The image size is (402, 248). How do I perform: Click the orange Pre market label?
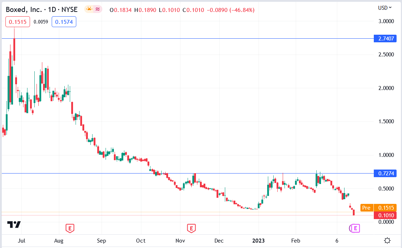click(x=367, y=208)
